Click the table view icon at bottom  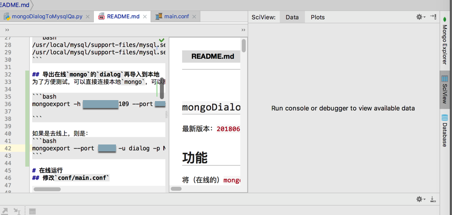(x=32, y=212)
